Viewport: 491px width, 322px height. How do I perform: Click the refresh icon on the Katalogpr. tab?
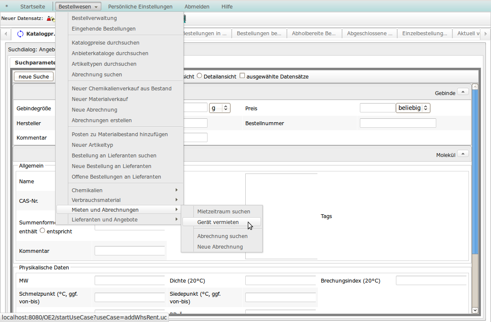click(20, 34)
